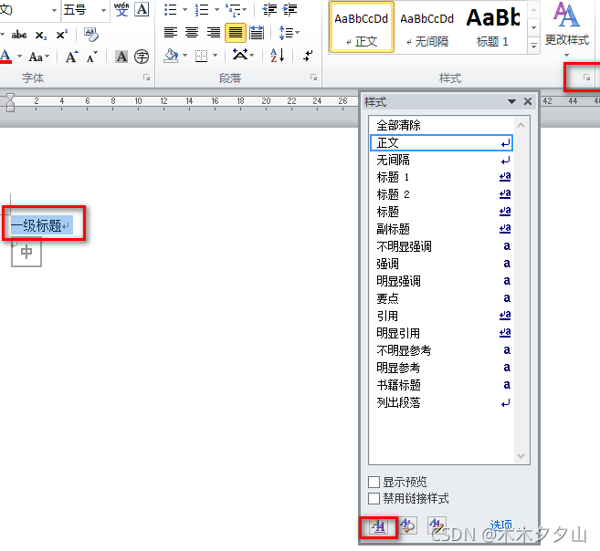The image size is (600, 551).
Task: Open the font color dropdown arrow
Action: 19,57
